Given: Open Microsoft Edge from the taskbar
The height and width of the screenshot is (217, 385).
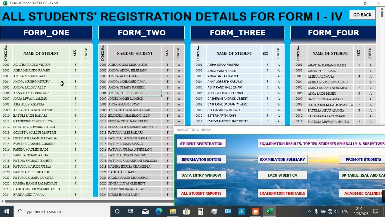Looking at the screenshot, I should click(159, 211).
